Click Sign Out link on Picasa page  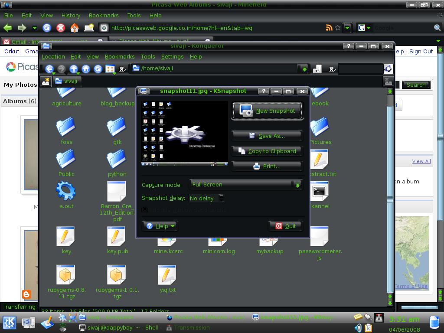(x=421, y=51)
